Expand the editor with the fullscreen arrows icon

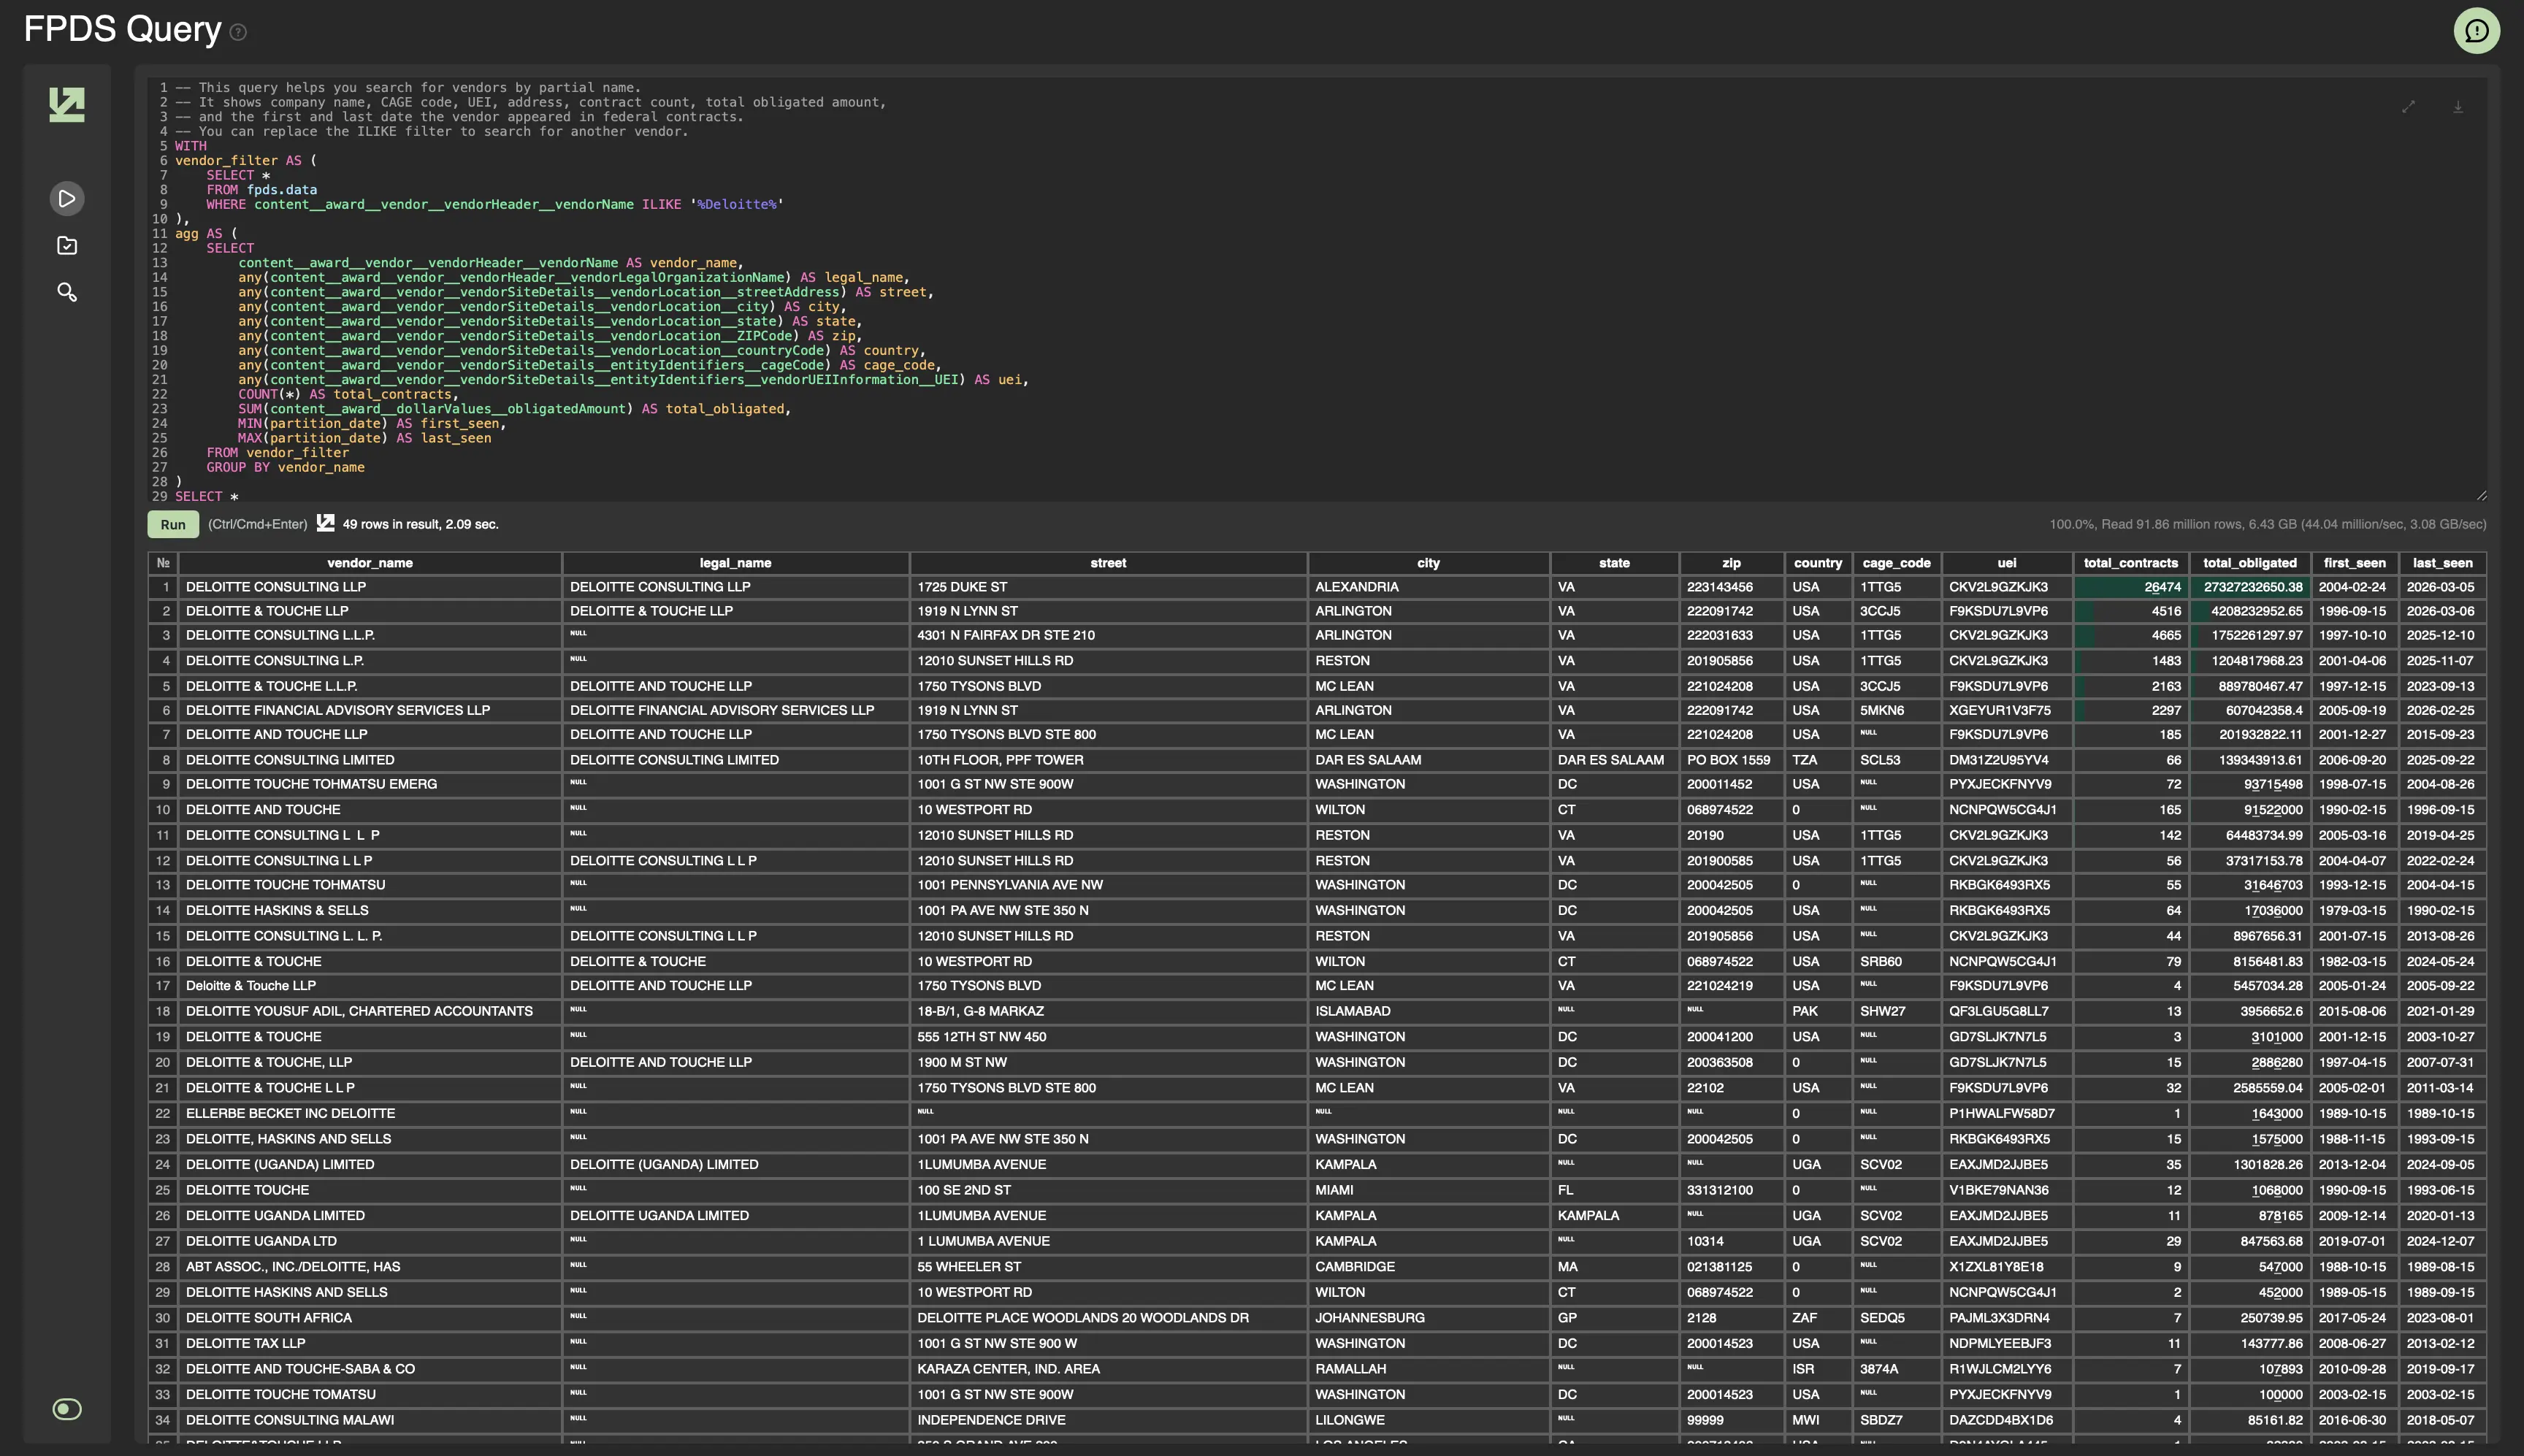pos(2408,107)
